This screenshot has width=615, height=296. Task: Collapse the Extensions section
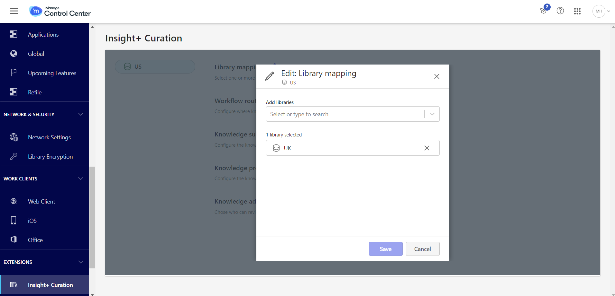tap(81, 262)
